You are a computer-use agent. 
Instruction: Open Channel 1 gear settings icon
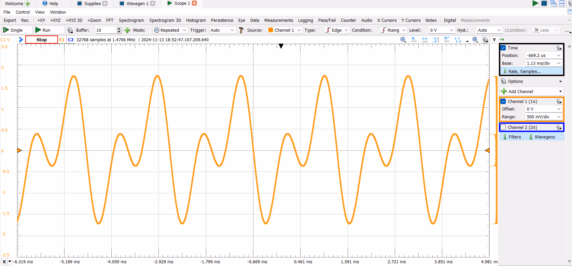point(559,101)
